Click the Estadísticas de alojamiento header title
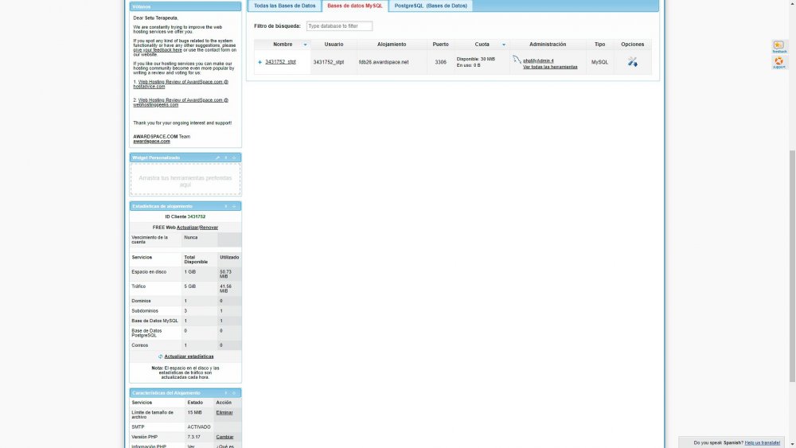The width and height of the screenshot is (796, 448). click(x=162, y=207)
